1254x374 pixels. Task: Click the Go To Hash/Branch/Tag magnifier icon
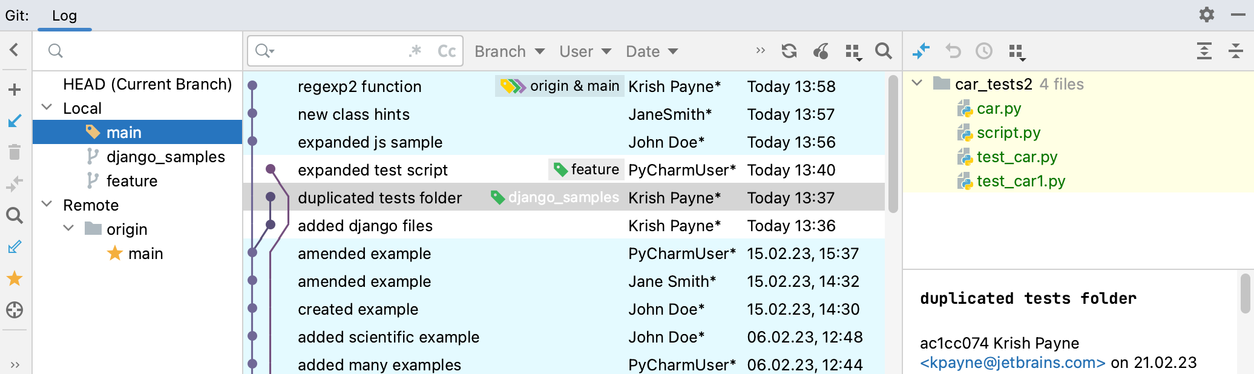(x=883, y=51)
